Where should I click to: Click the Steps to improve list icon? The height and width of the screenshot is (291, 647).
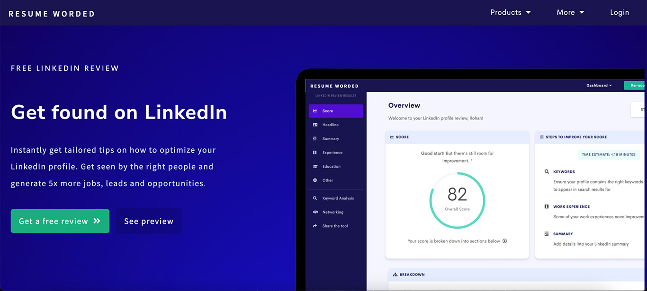coord(542,137)
